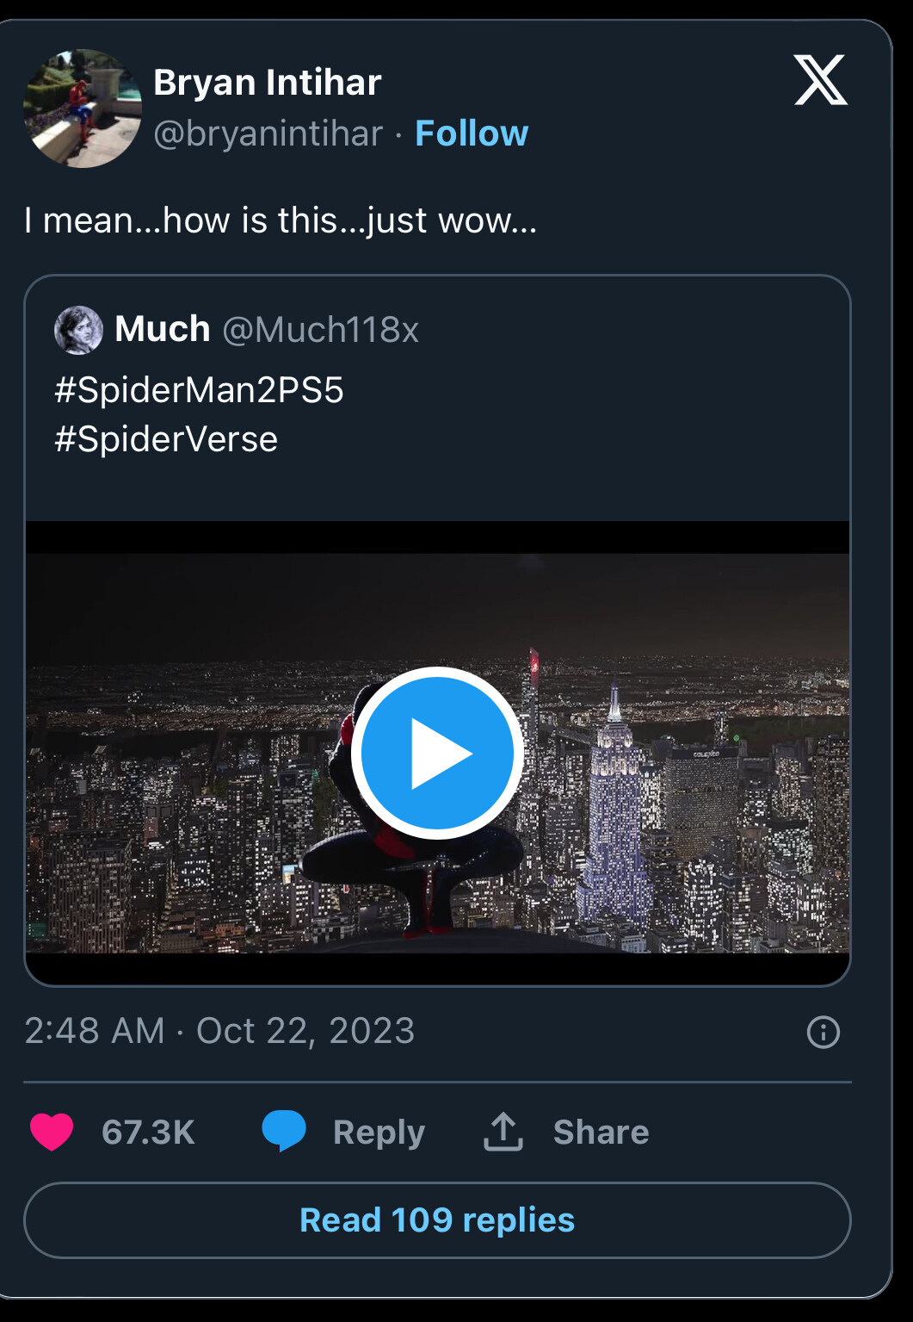The height and width of the screenshot is (1322, 913).
Task: Open the tweet info circle icon
Action: pyautogui.click(x=824, y=1032)
